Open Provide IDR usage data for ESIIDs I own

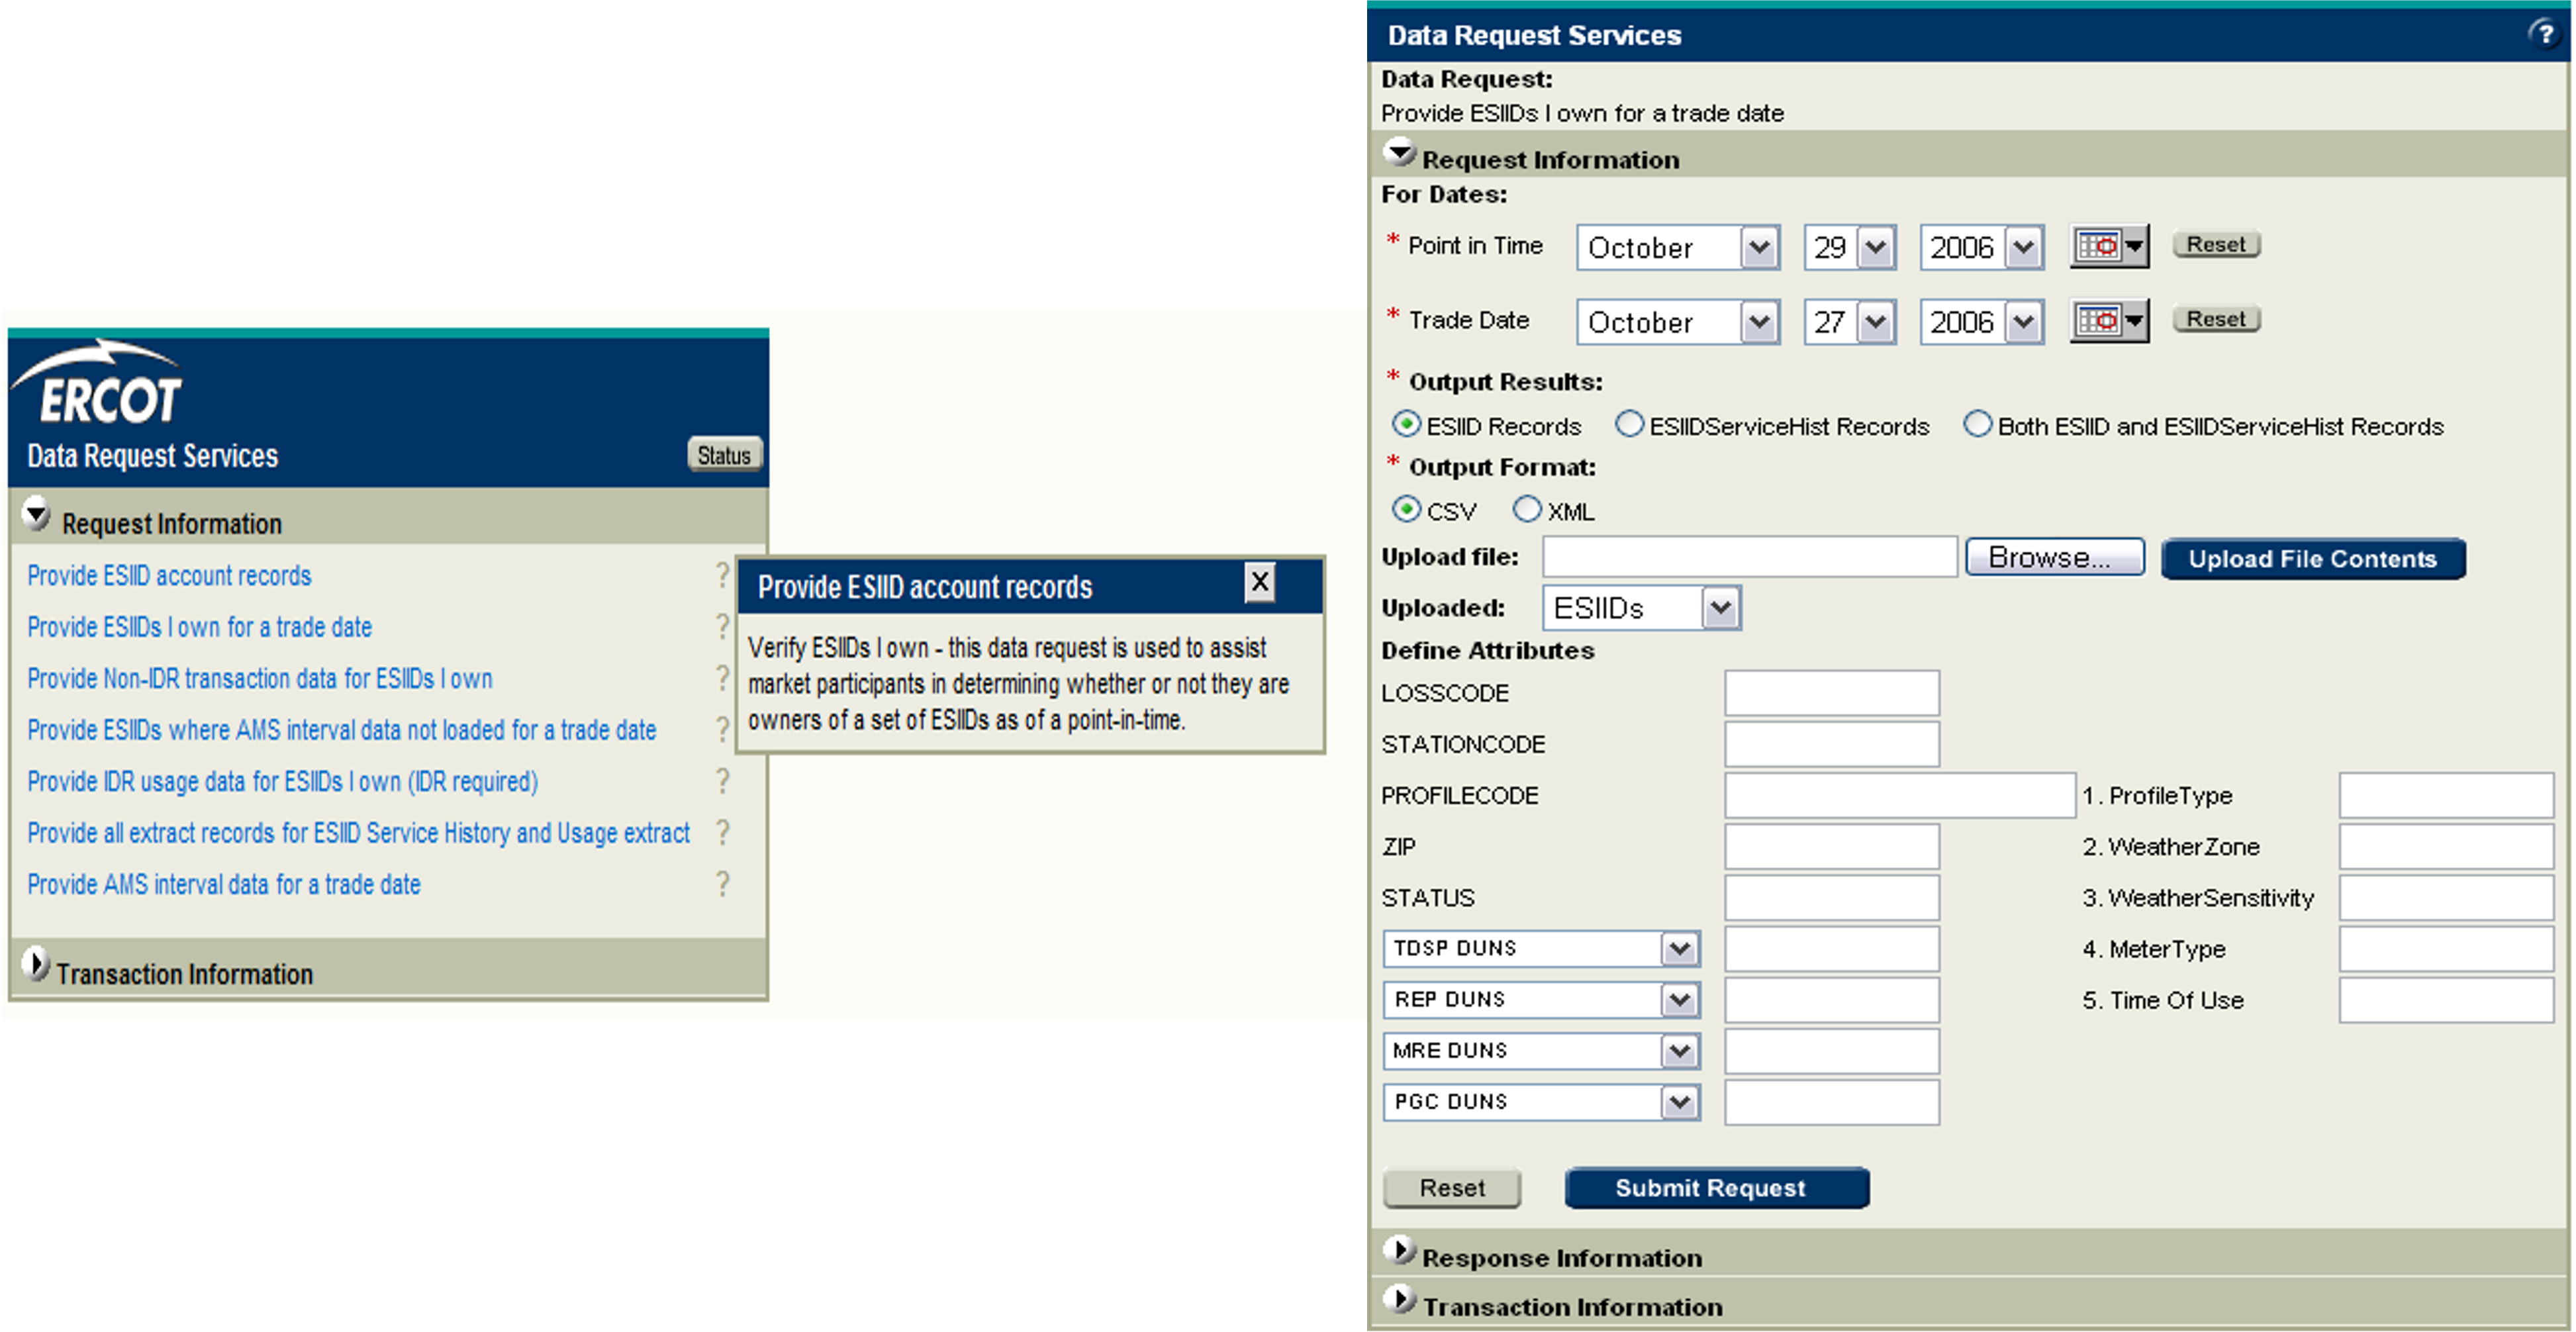pyautogui.click(x=283, y=782)
